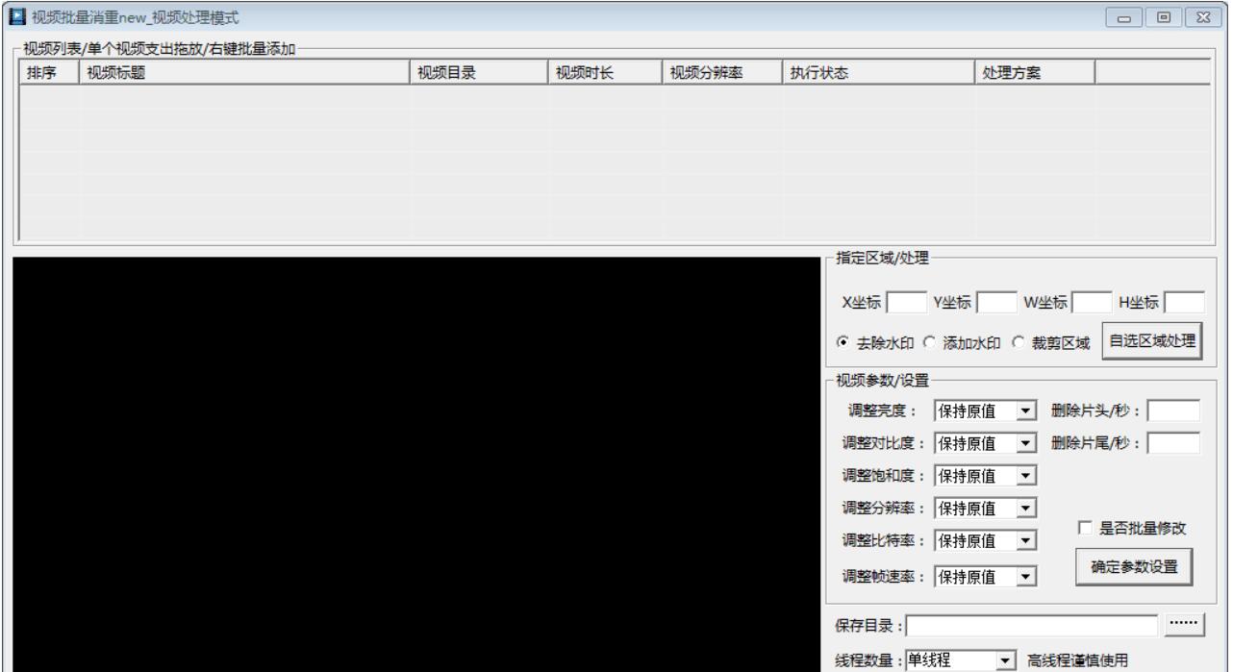Click the 删除片尾/秒 input field
Image resolution: width=1233 pixels, height=672 pixels.
tap(1174, 443)
